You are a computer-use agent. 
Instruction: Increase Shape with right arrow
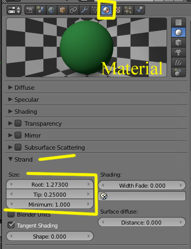coord(89,236)
